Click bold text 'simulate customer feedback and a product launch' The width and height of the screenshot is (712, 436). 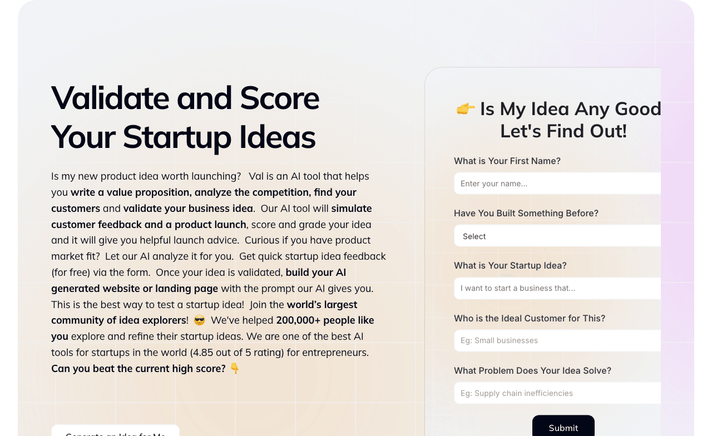coord(211,216)
